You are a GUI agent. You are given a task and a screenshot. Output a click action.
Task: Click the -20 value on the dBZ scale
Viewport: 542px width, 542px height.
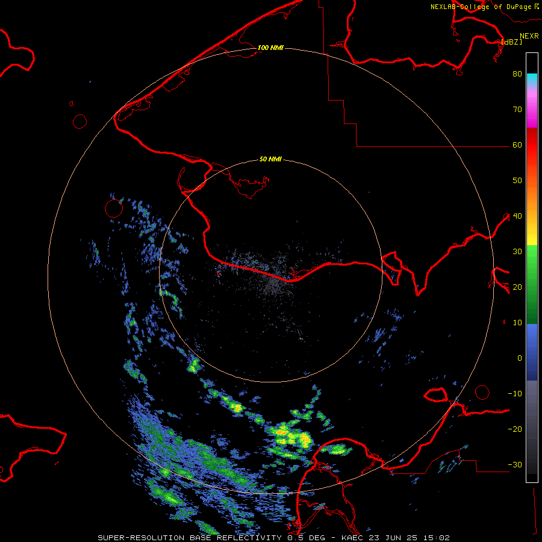pos(515,429)
